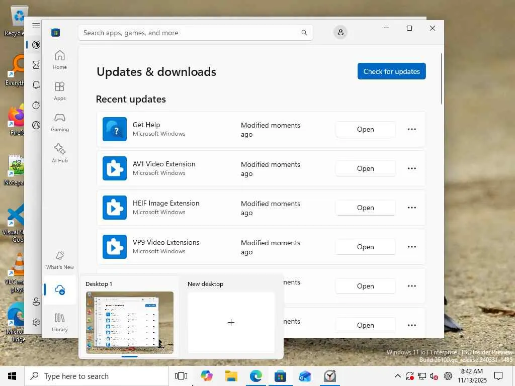Click the Windows Start button
The height and width of the screenshot is (386, 515).
pyautogui.click(x=12, y=376)
